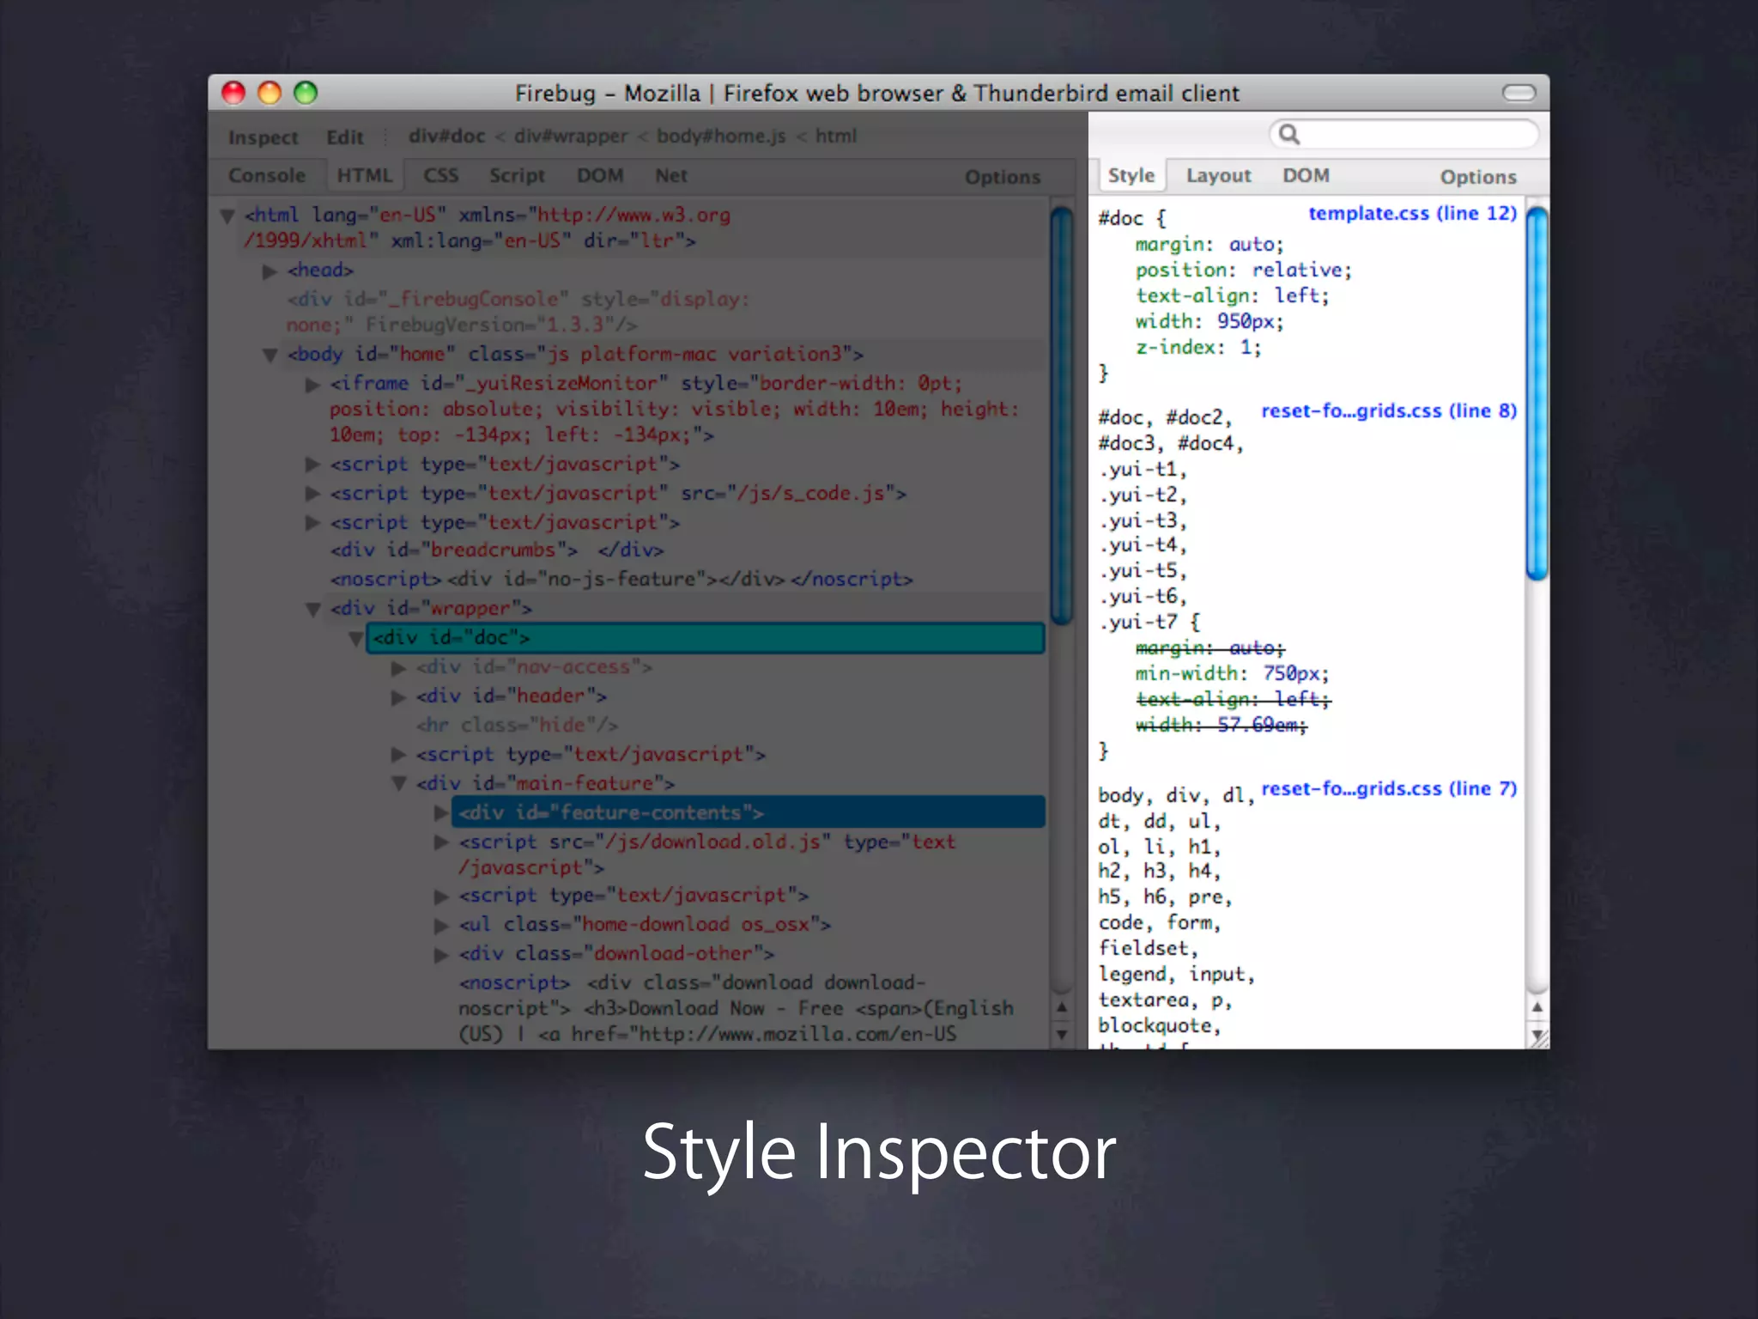This screenshot has width=1758, height=1319.
Task: Select div#doc in the breadcrumb path
Action: click(x=446, y=136)
